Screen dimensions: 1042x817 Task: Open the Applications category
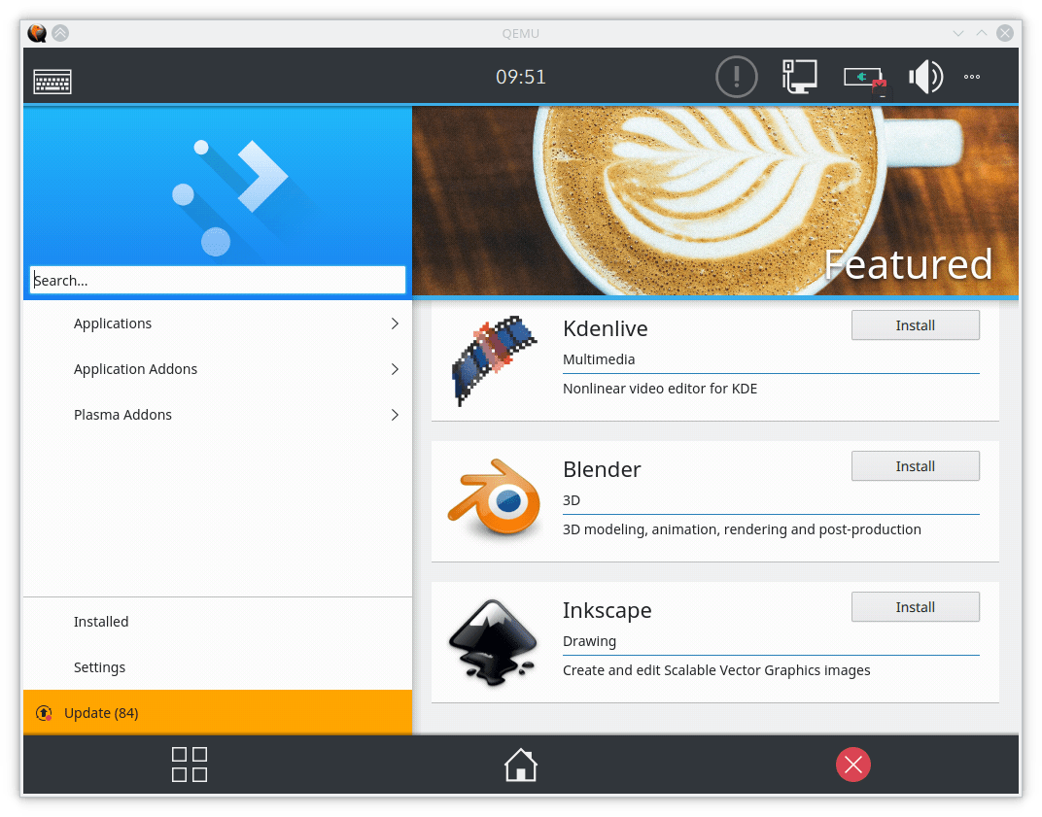coord(218,323)
